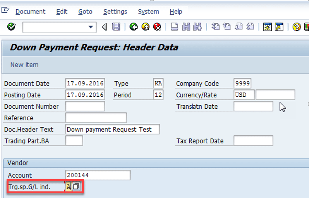Click the Document Number field
Viewport: 309px width, 198px height.
[85, 106]
